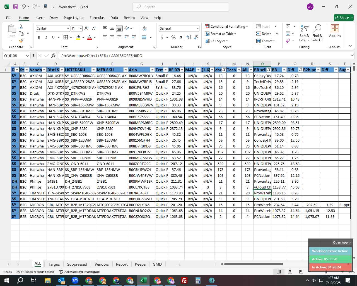The image size is (357, 286).
Task: Toggle Align Left in alignment group
Action: coord(105,37)
